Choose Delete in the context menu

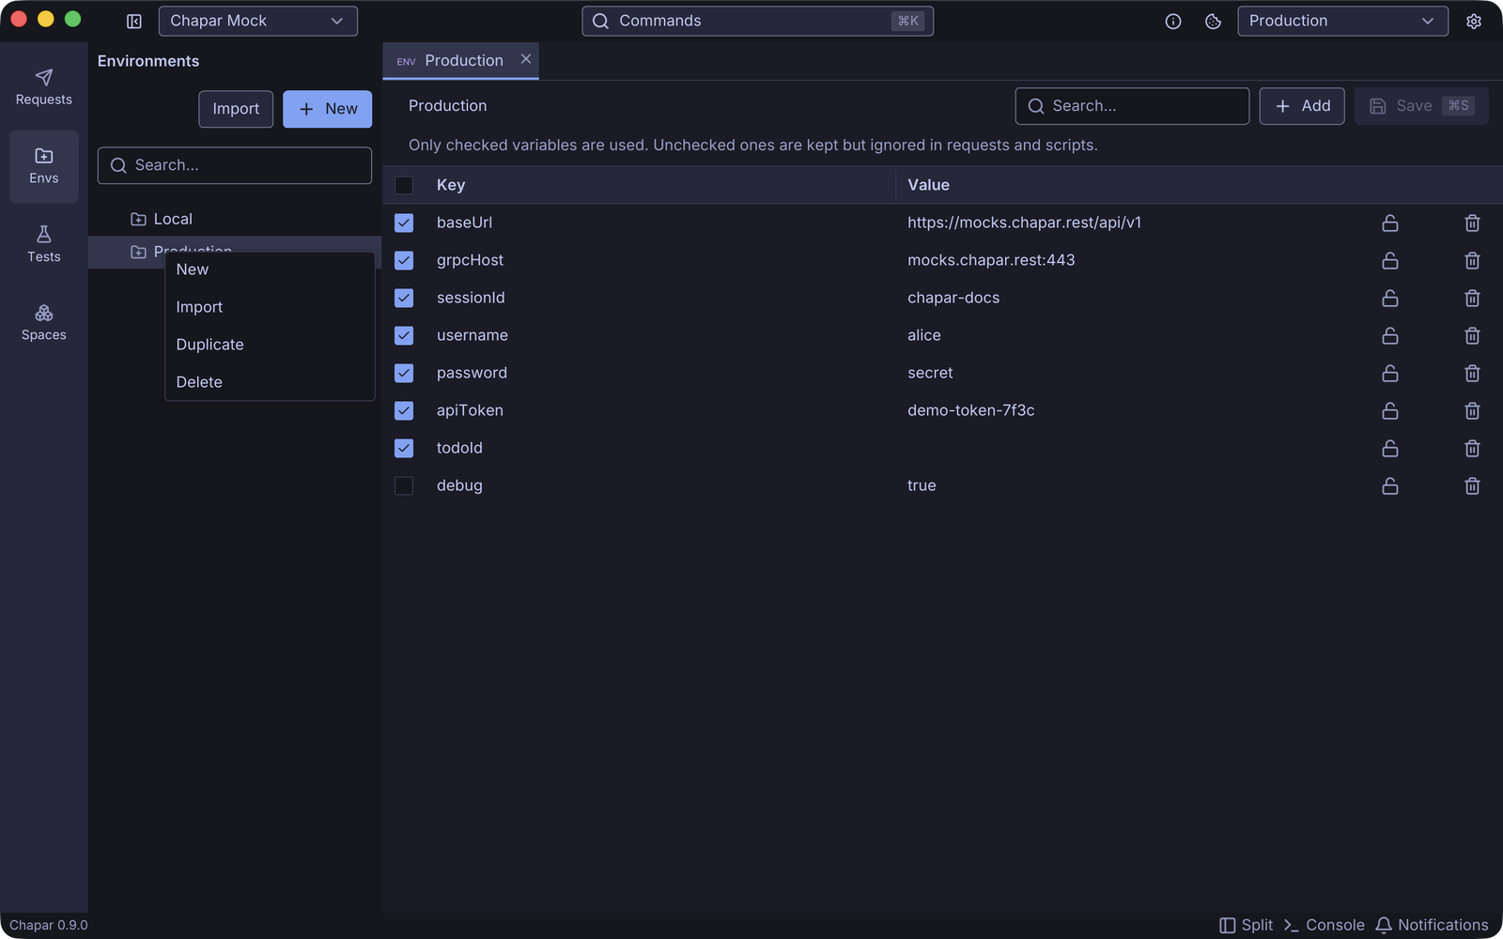270,382
